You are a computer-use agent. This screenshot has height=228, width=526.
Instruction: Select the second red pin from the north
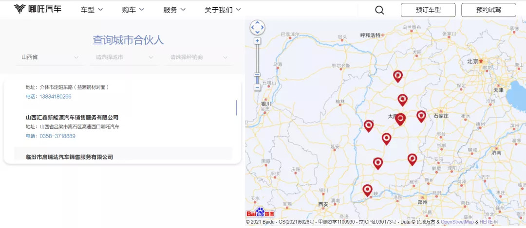pos(403,100)
